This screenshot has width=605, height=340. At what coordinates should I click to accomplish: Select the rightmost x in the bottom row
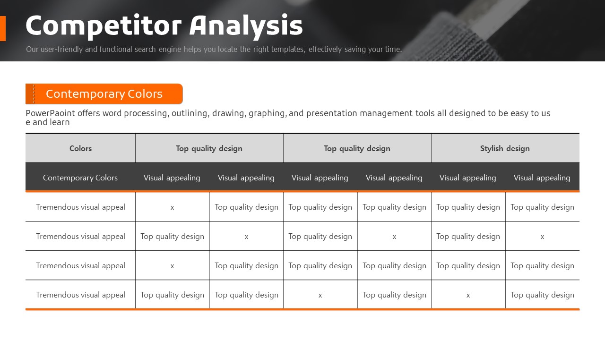point(468,295)
